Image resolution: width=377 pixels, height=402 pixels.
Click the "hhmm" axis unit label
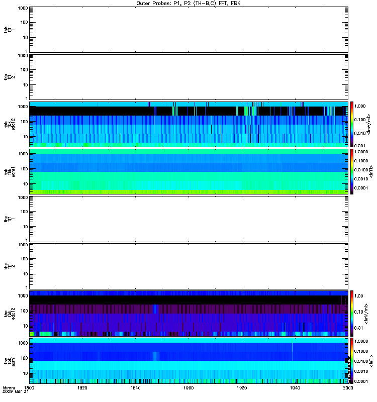[9, 387]
